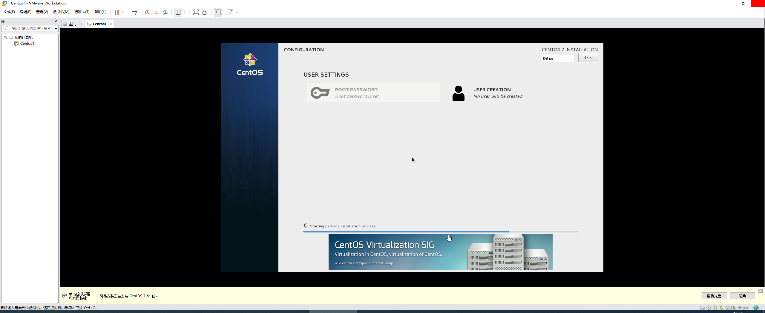
Task: Close the Centos1 tab
Action: 111,24
